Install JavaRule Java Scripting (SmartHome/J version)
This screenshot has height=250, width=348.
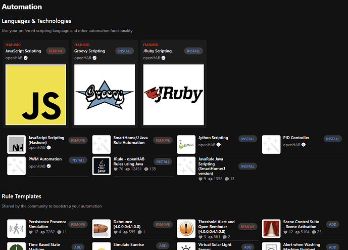pos(247,166)
